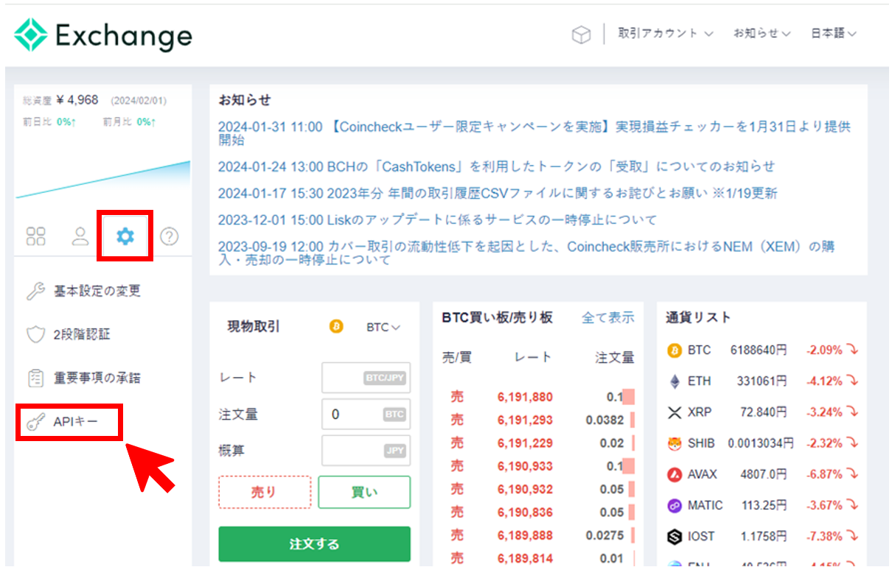Click the orange Bitcoin coin icon

tap(336, 327)
